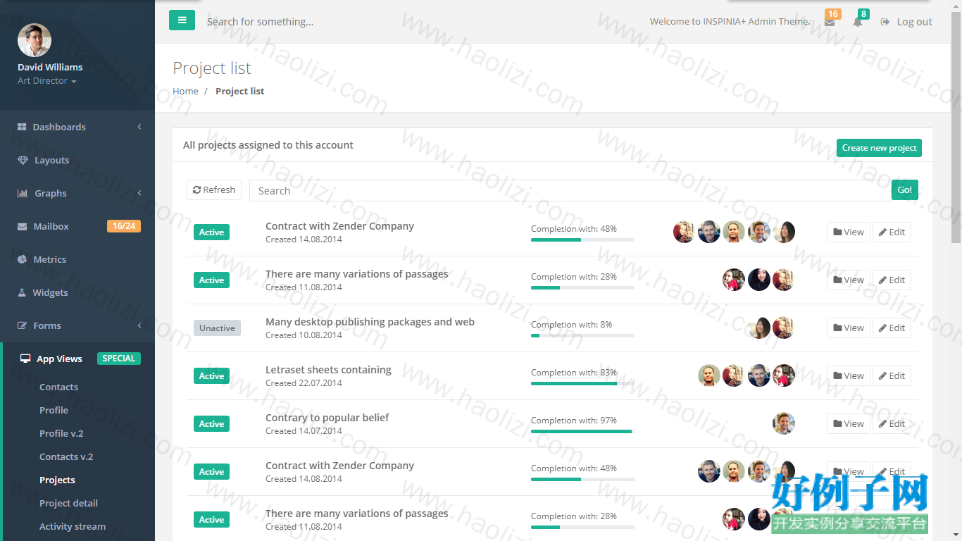Click first avatar in Many desktop publishing row

pos(759,328)
